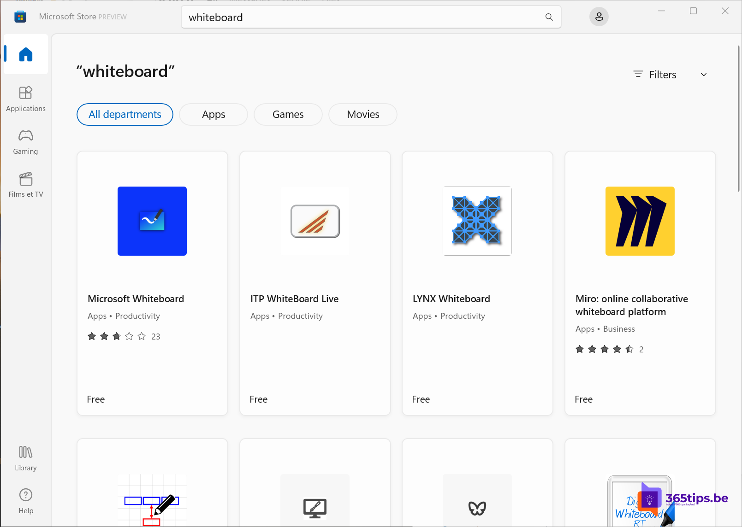The height and width of the screenshot is (527, 742).
Task: Open Home in the sidebar
Action: tap(25, 54)
